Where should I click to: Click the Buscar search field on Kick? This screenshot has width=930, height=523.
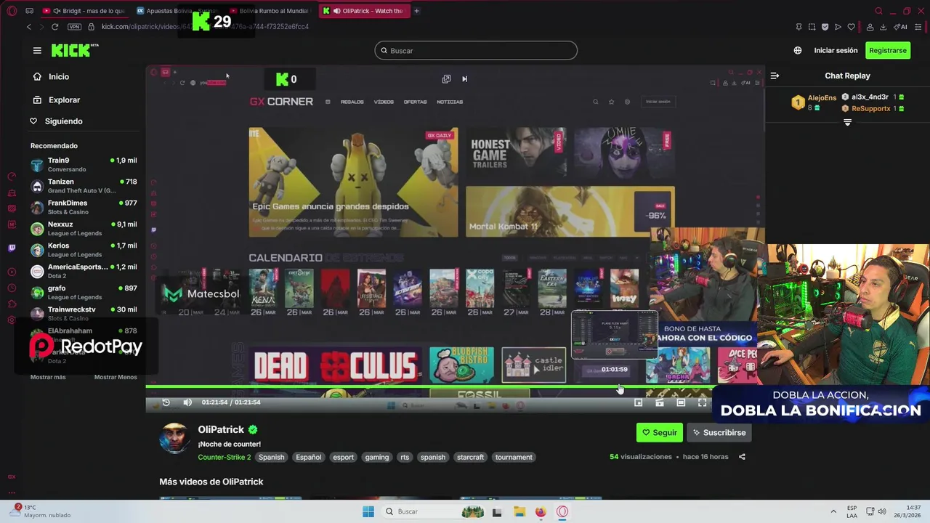[x=476, y=51]
